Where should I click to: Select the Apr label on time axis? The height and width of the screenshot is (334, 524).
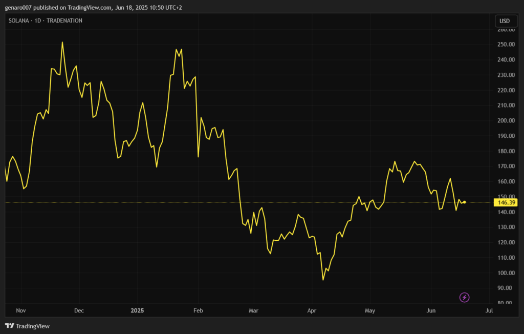coord(312,310)
